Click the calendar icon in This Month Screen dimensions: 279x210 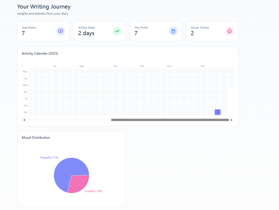point(173,31)
